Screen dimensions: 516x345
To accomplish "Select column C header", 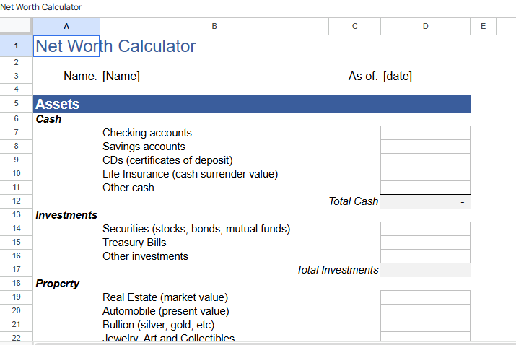I will (355, 26).
